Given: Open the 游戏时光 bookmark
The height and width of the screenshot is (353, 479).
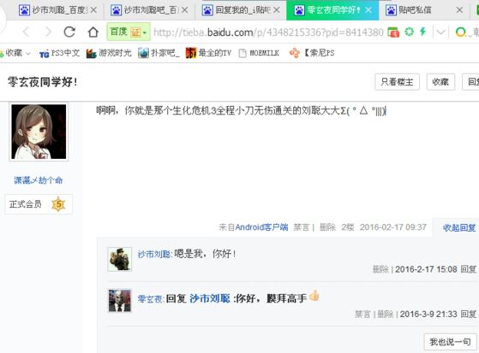Looking at the screenshot, I should tap(109, 53).
